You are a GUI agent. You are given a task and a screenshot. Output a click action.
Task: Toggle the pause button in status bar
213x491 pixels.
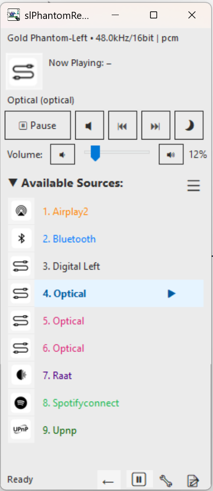139,480
